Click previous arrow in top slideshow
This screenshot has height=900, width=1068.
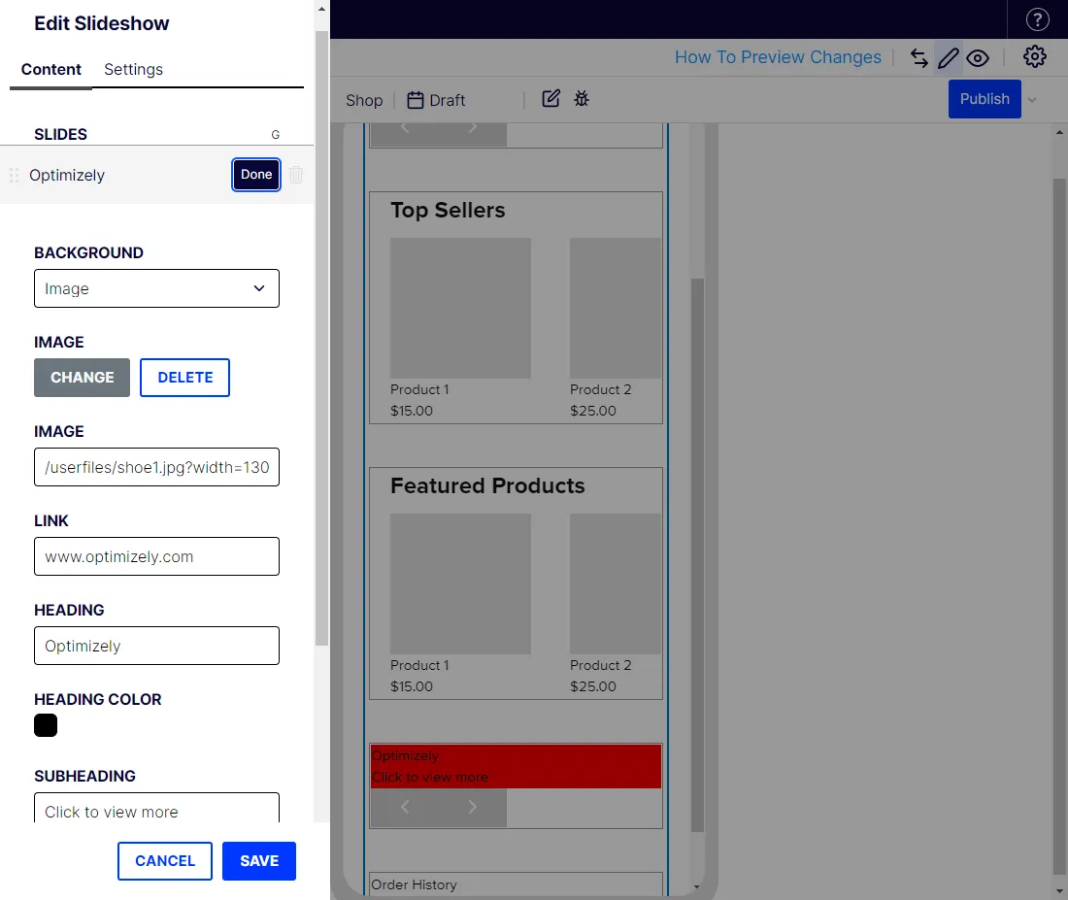(405, 127)
